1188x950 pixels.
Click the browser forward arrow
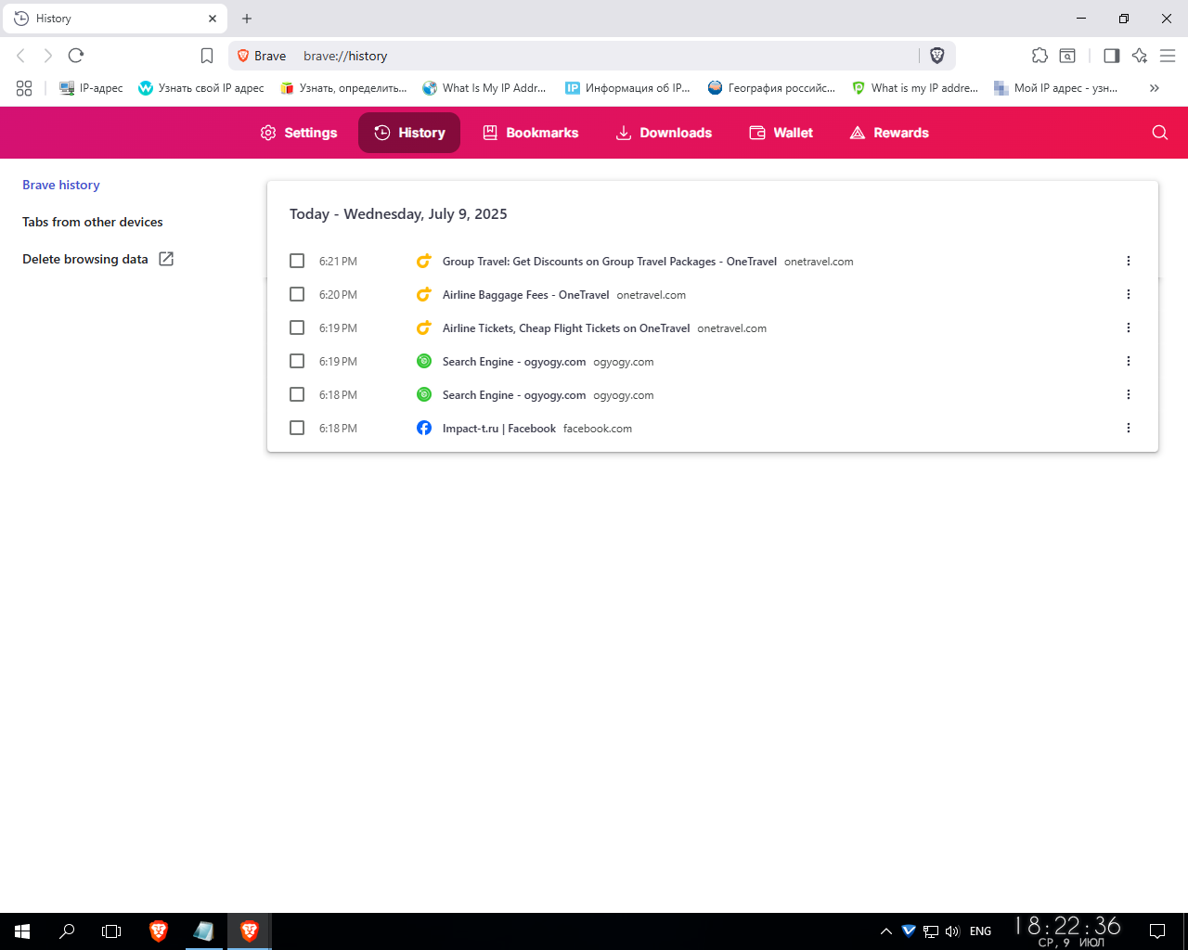[x=48, y=56]
